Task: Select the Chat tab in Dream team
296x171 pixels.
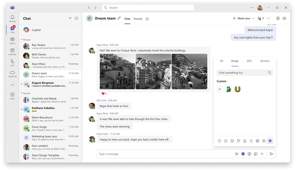Action: coord(127,19)
